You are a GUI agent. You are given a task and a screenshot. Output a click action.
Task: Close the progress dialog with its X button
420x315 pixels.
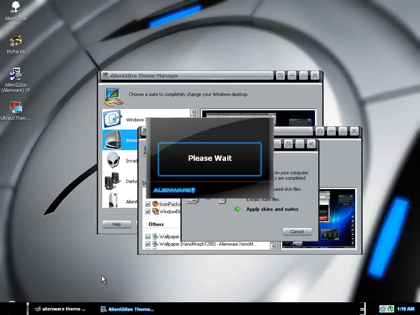pos(311,144)
